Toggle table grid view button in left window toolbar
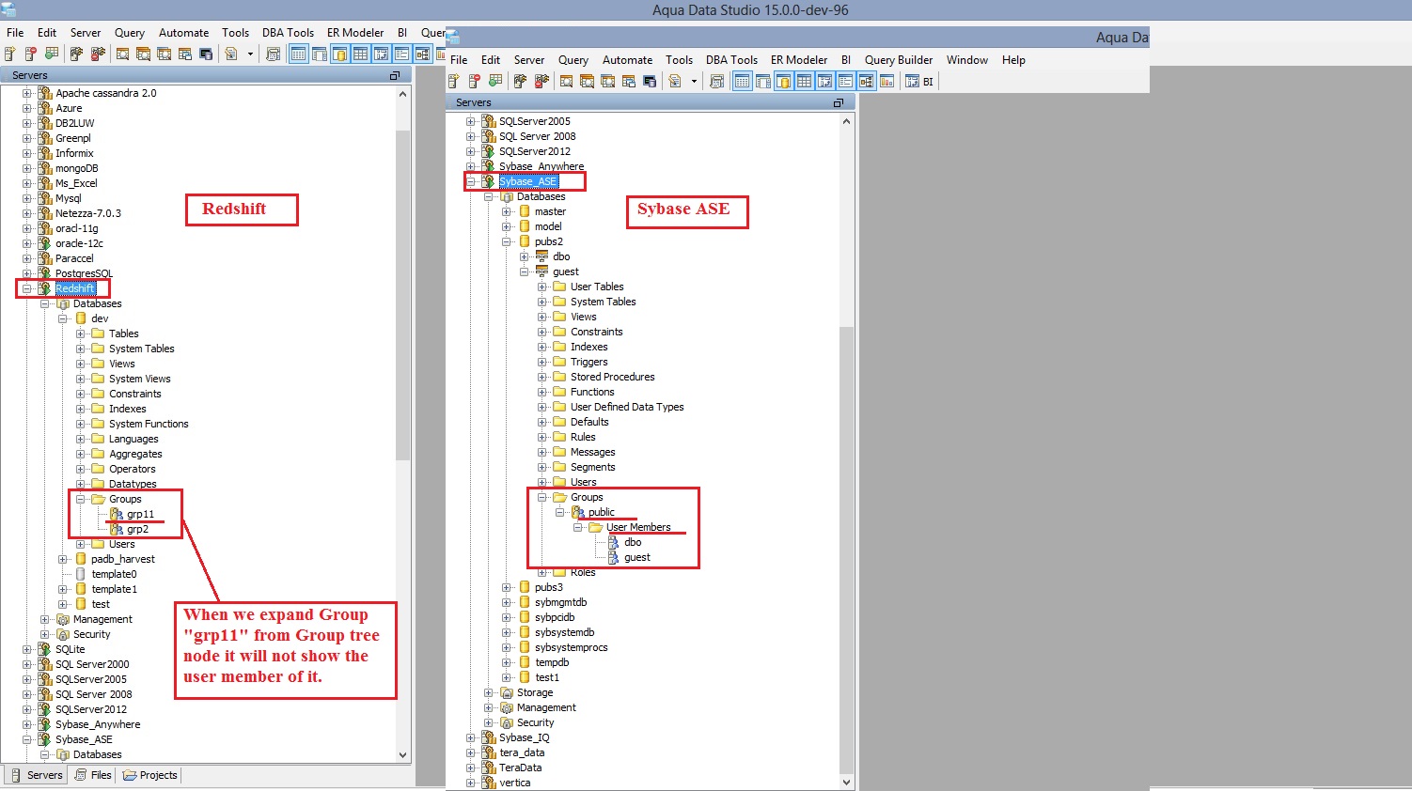The image size is (1412, 791). 360,54
